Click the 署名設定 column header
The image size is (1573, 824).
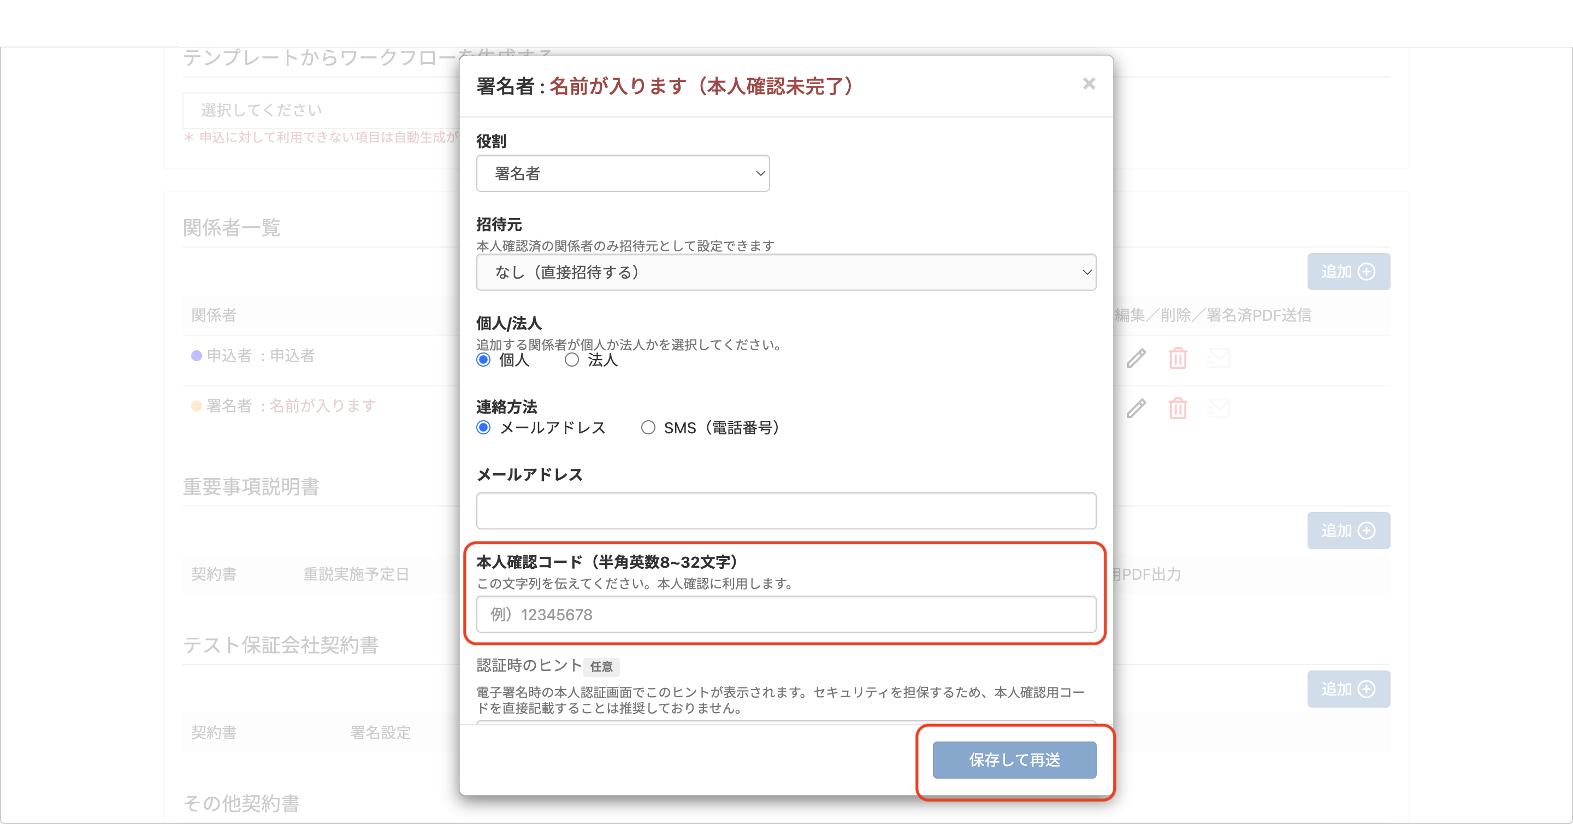click(381, 732)
